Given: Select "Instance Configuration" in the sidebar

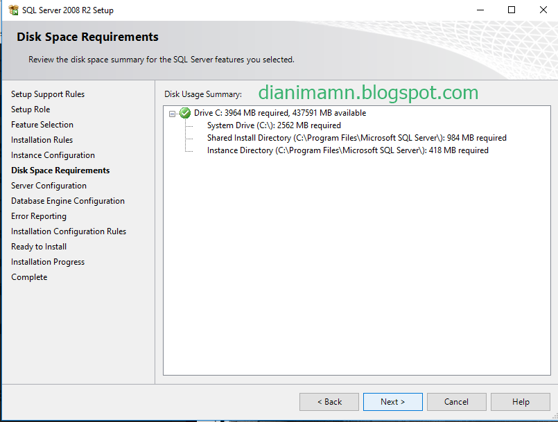Looking at the screenshot, I should pyautogui.click(x=53, y=155).
